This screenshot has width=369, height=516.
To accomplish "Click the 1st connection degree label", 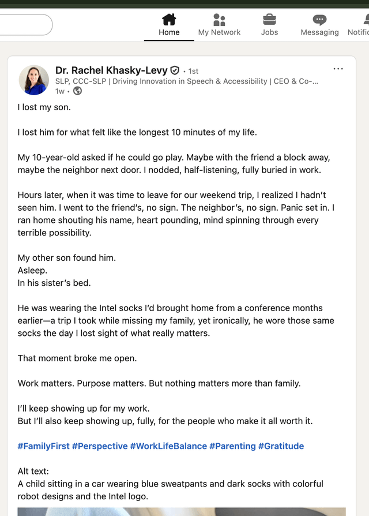I will [x=194, y=71].
